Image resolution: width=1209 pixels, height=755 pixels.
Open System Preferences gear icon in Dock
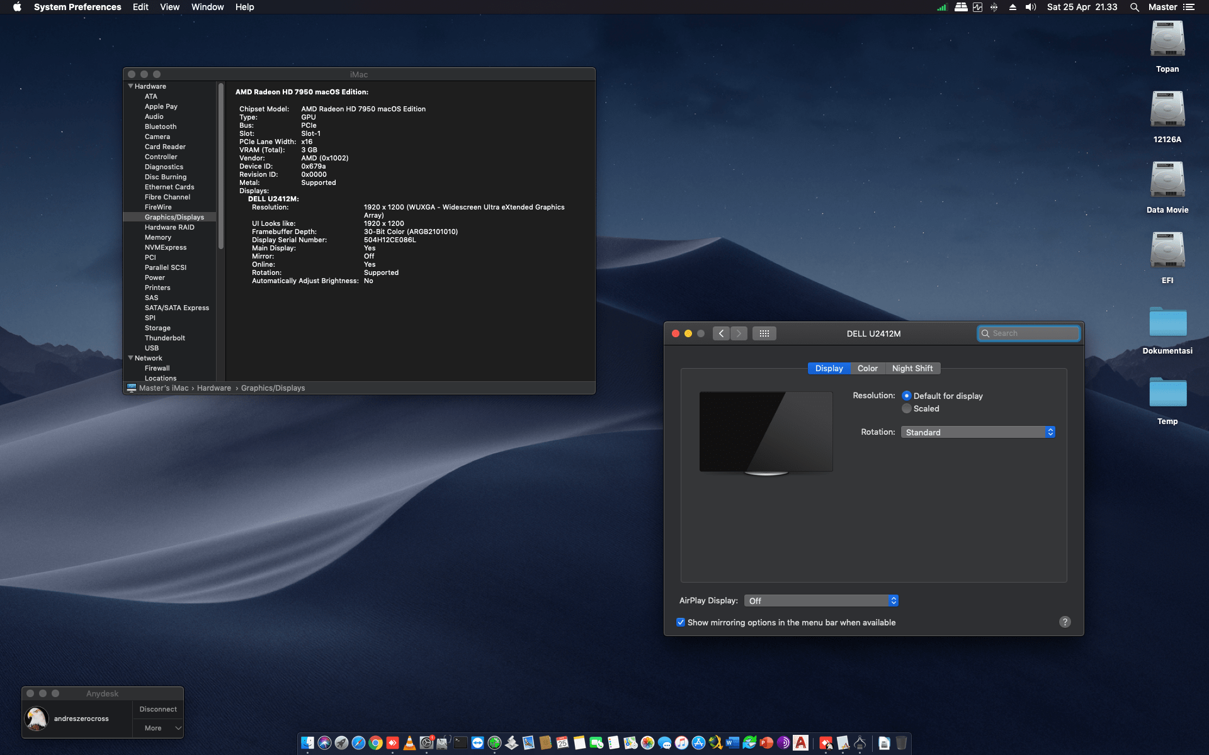click(426, 743)
